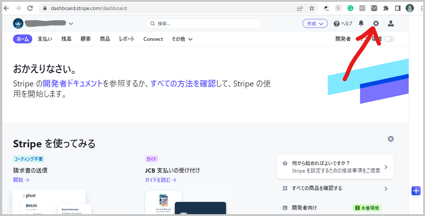Open the 支払い tab
This screenshot has height=216, width=425.
click(45, 39)
